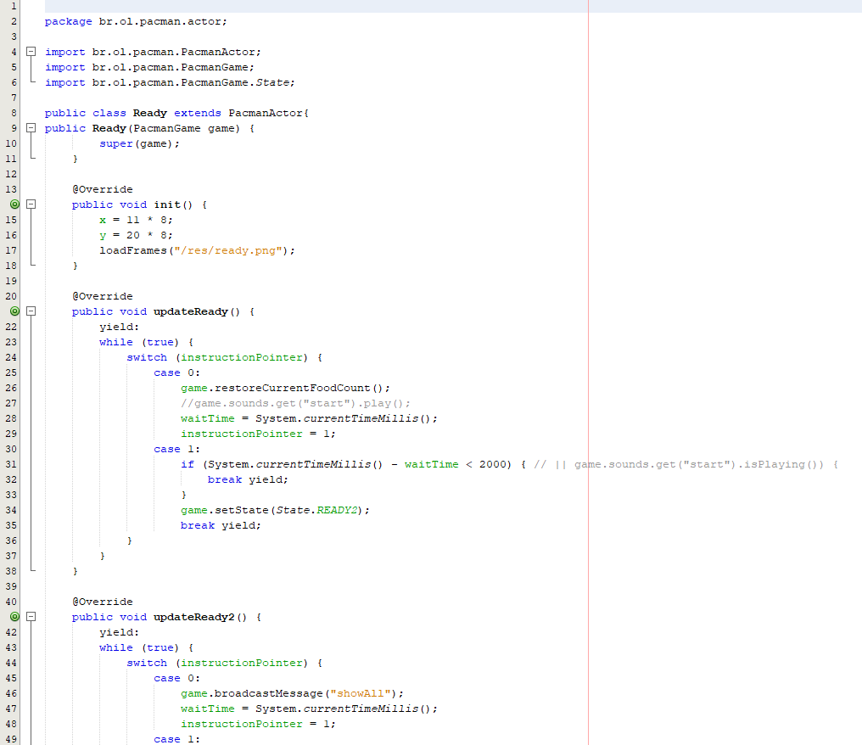Click line number 8 in the gutter

(x=14, y=113)
